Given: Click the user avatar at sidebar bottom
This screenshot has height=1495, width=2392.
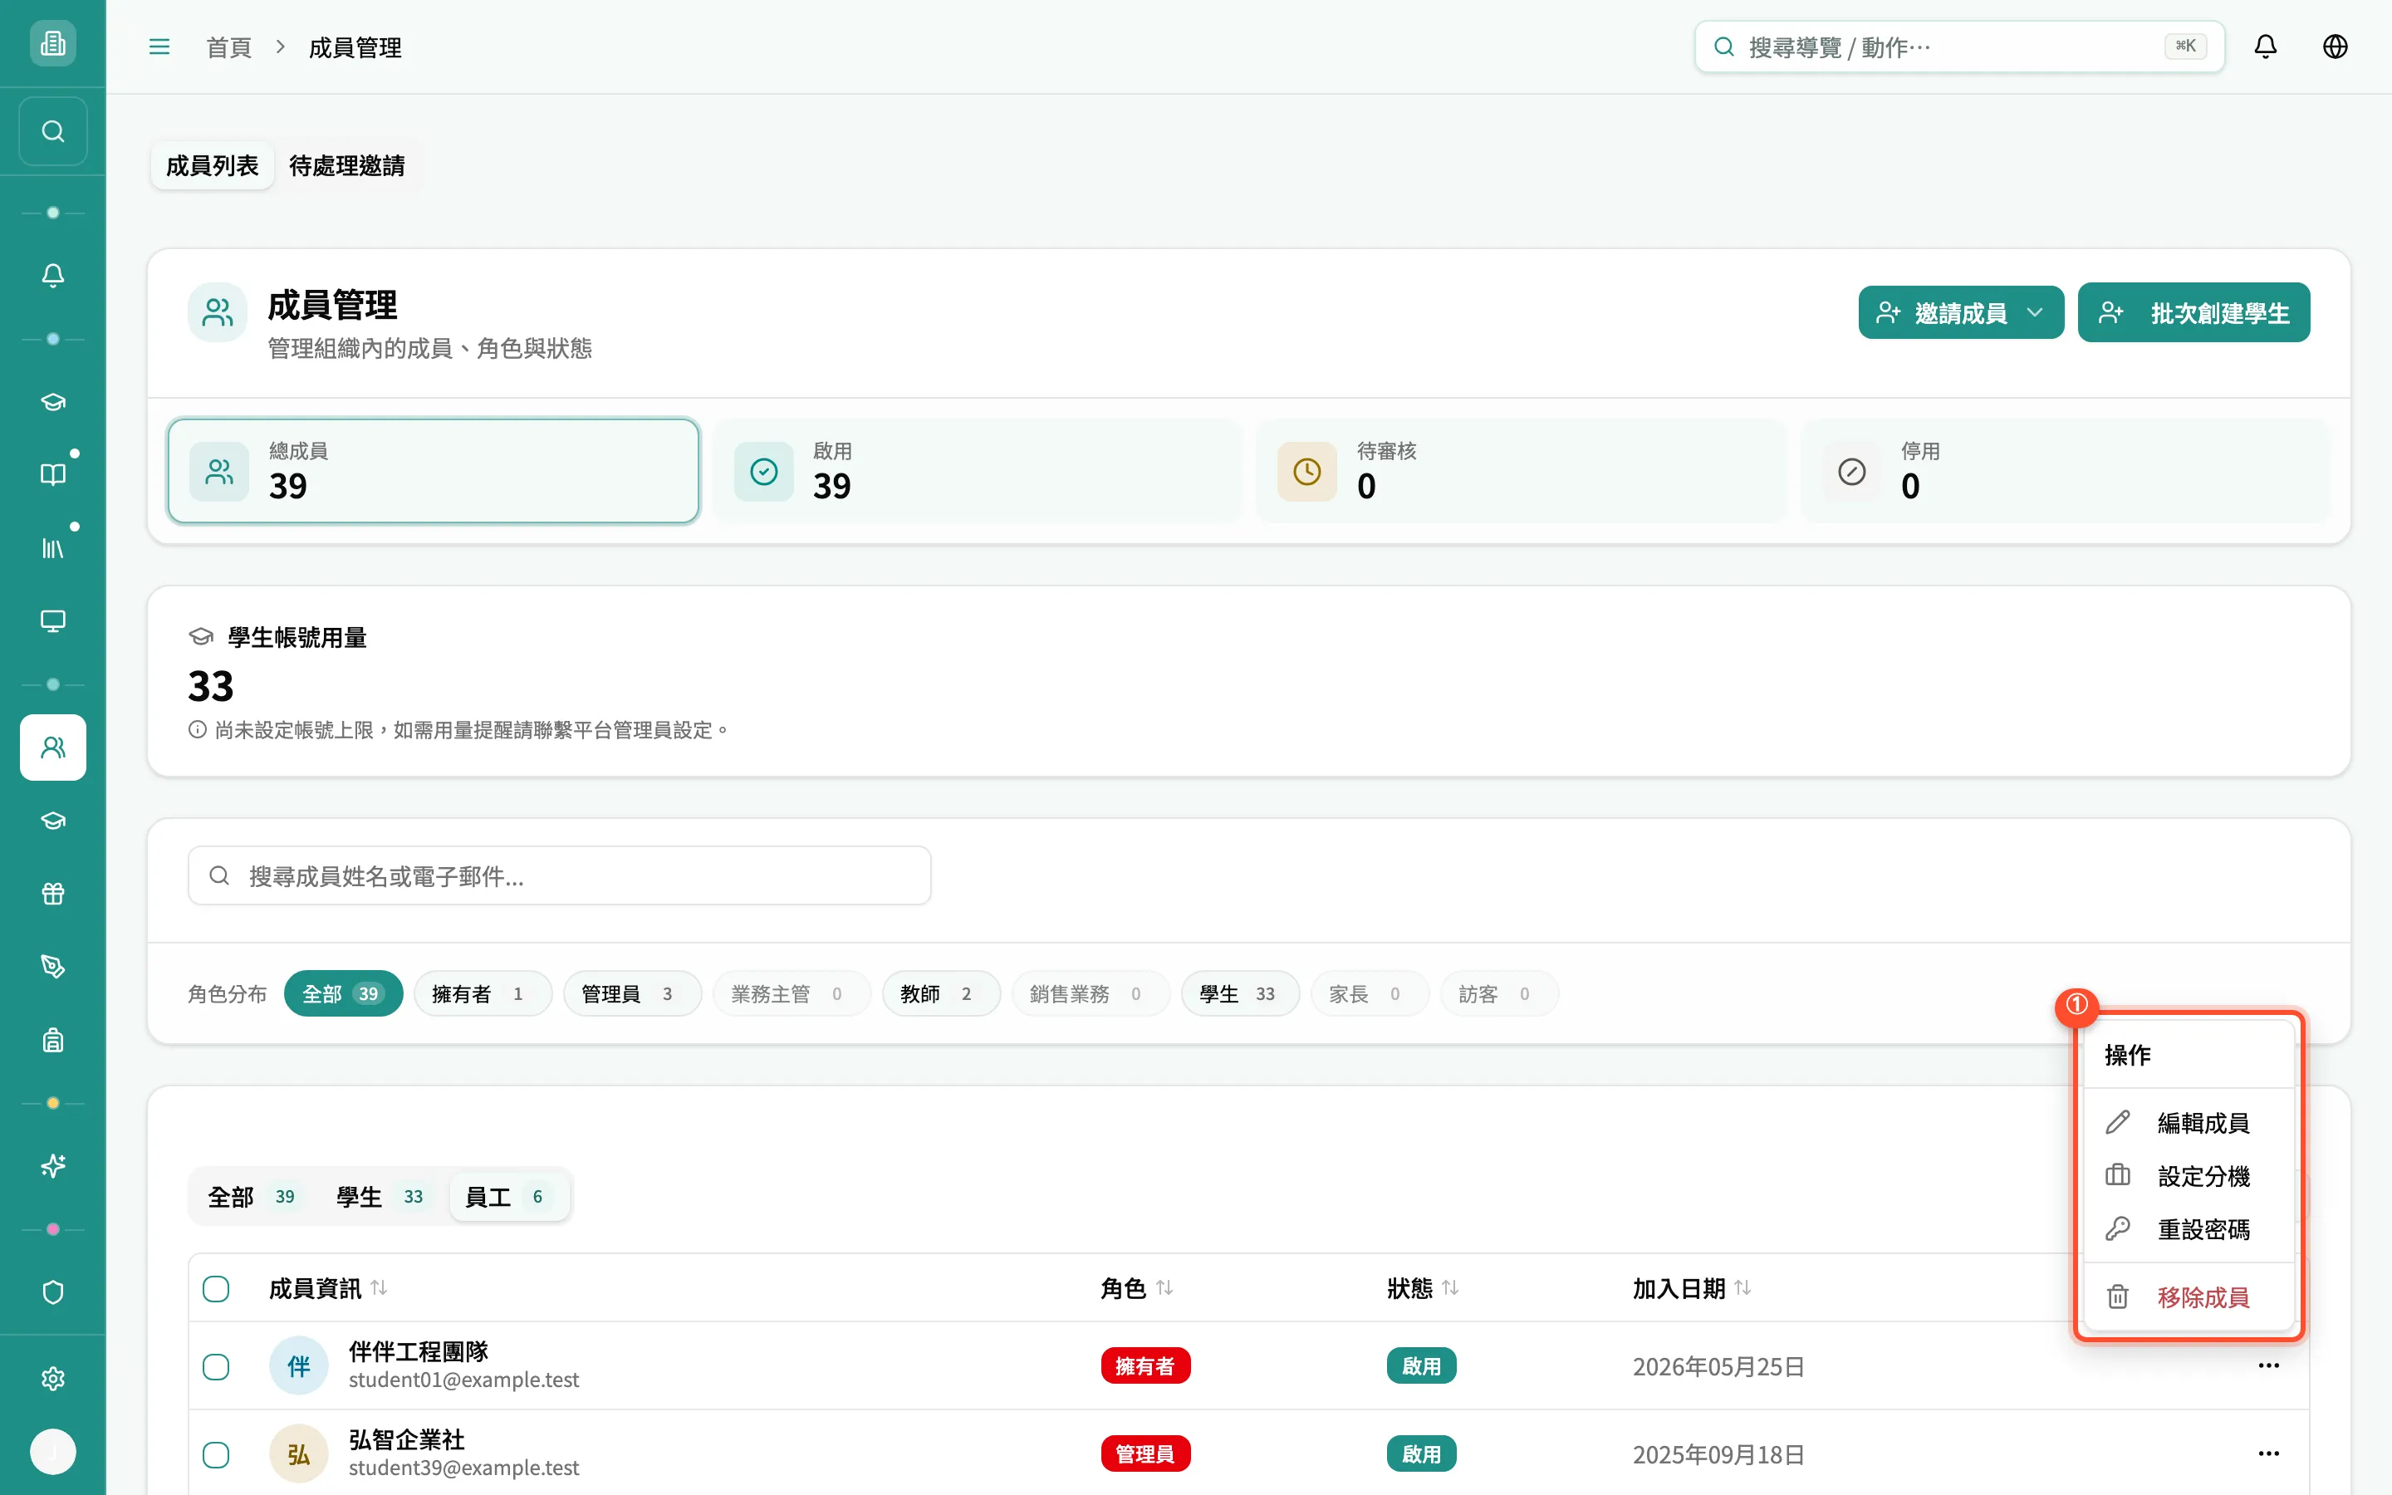Looking at the screenshot, I should point(52,1452).
